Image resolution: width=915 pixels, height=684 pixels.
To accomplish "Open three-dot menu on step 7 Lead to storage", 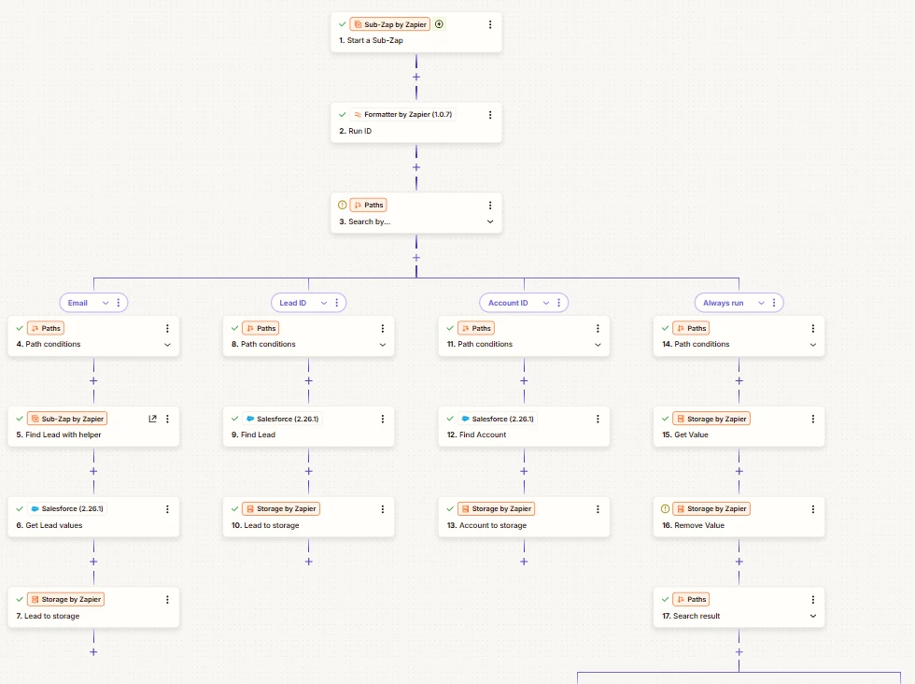I will pyautogui.click(x=167, y=600).
